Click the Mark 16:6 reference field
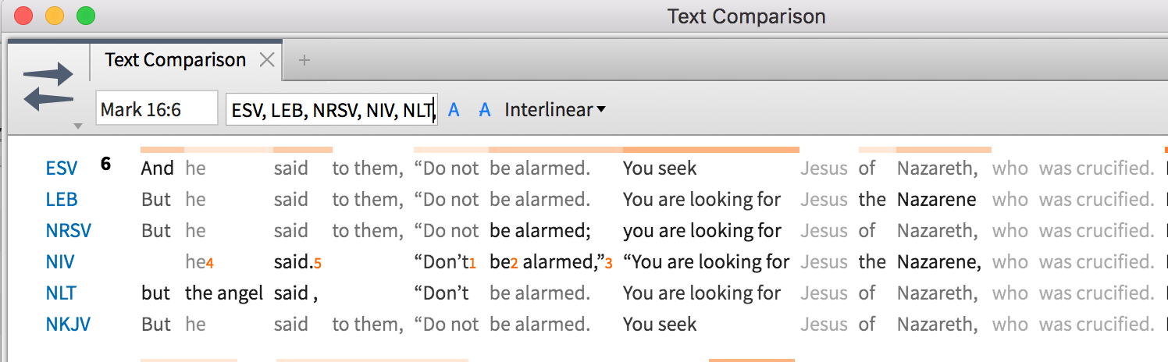Screen dimensions: 1168x362 [156, 110]
